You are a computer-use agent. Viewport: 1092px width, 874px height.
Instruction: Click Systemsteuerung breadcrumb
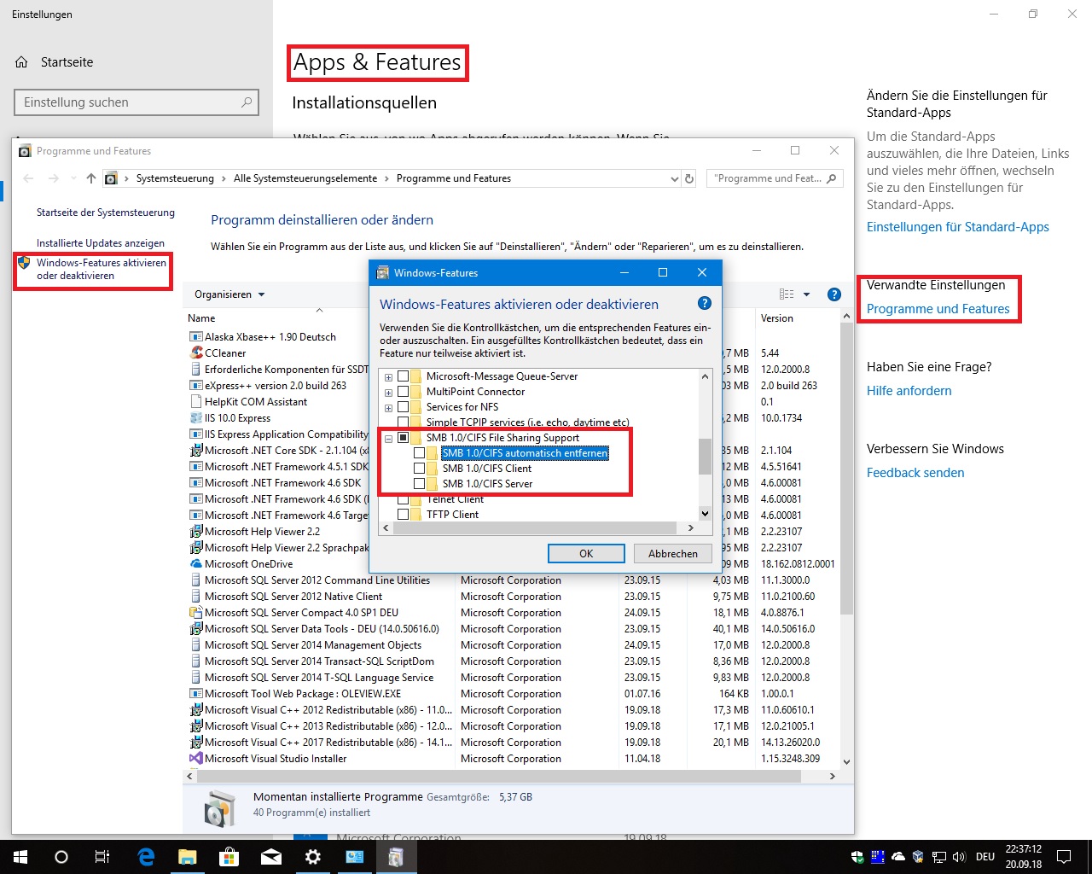pyautogui.click(x=175, y=178)
